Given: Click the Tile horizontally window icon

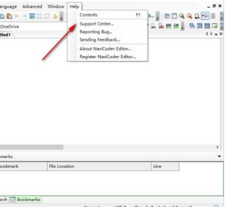Looking at the screenshot, I should [199, 26].
